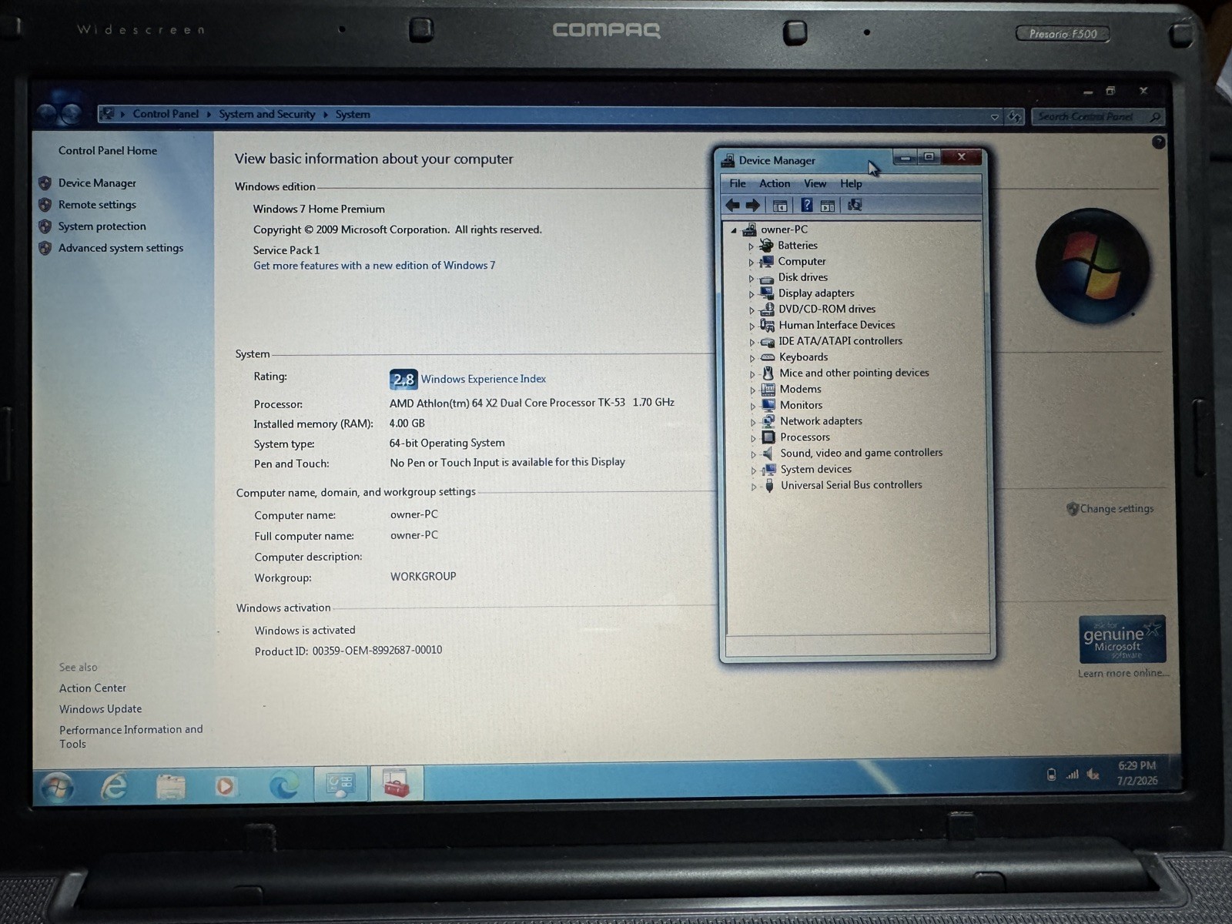Expand DVD/CD-ROM drives category

(x=752, y=310)
